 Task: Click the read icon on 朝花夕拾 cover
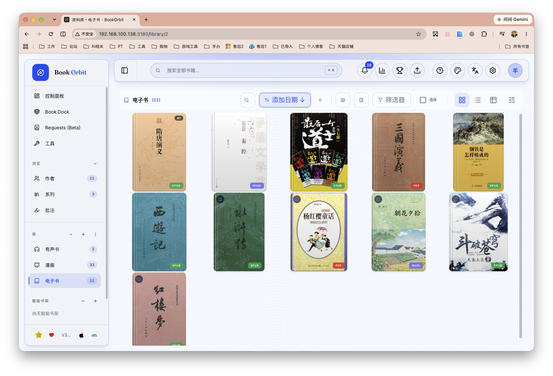[x=378, y=199]
